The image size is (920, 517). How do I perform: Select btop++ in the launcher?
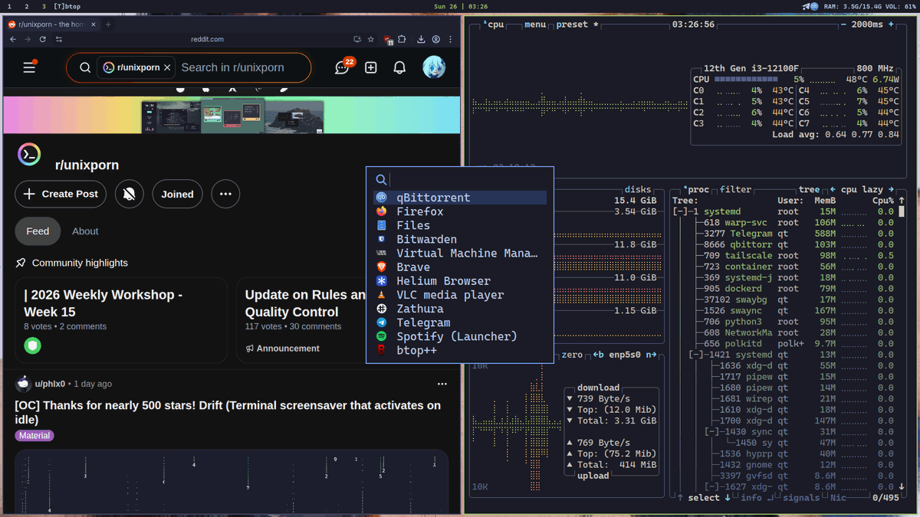[460, 350]
